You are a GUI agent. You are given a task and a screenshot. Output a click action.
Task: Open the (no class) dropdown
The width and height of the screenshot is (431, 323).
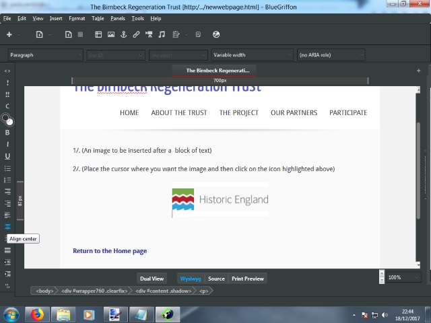coord(178,55)
